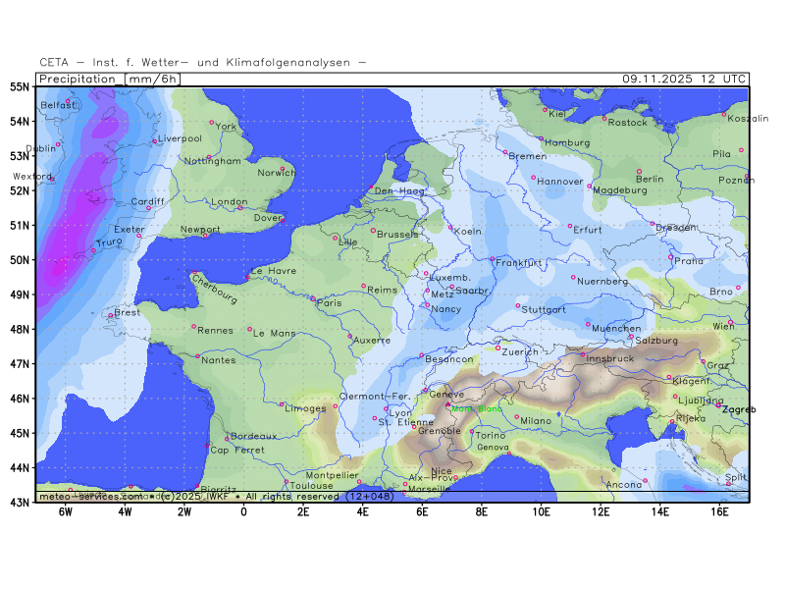Viewport: 785px width, 589px height.
Task: Click the Le Havre city label
Action: [x=274, y=271]
